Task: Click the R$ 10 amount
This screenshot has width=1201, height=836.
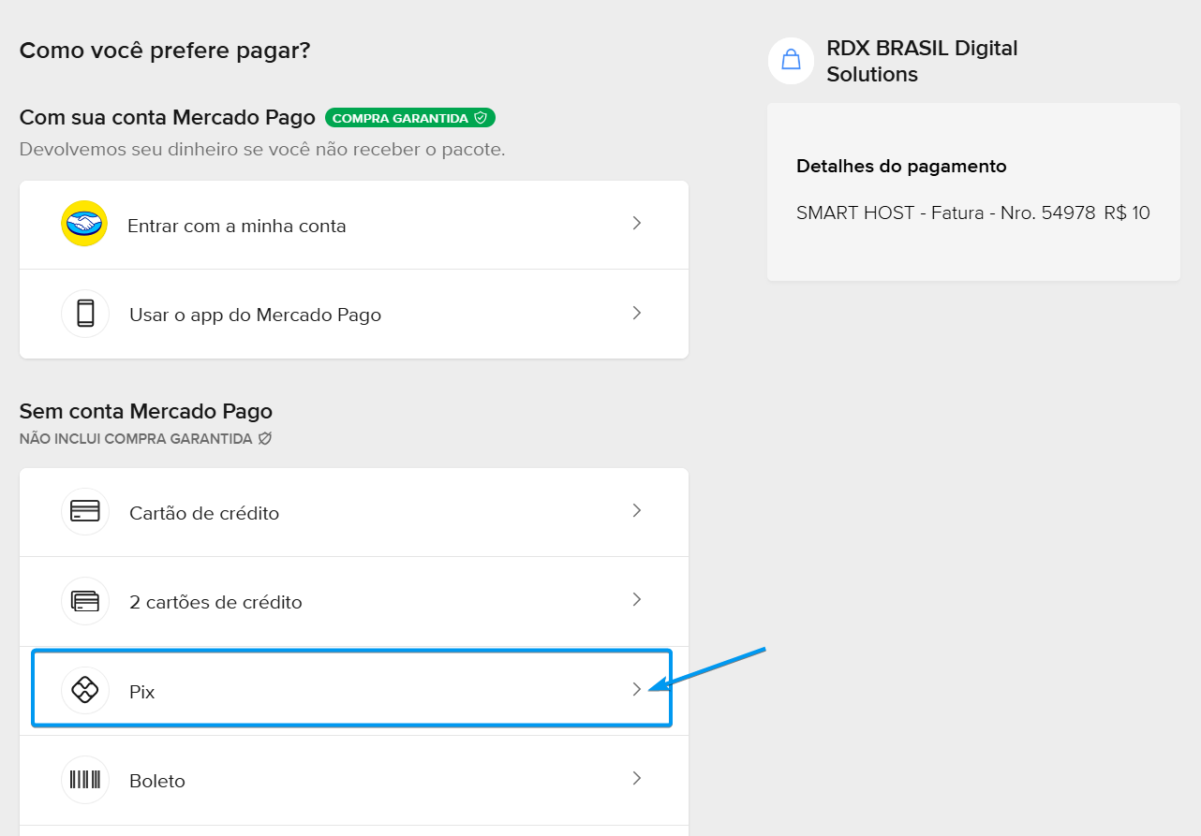Action: pos(1127,213)
